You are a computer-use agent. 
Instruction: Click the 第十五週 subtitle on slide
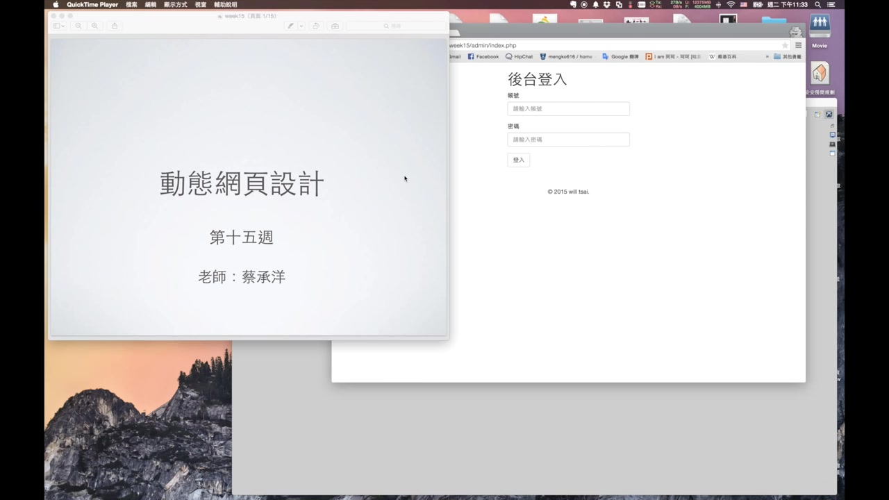[x=242, y=237]
